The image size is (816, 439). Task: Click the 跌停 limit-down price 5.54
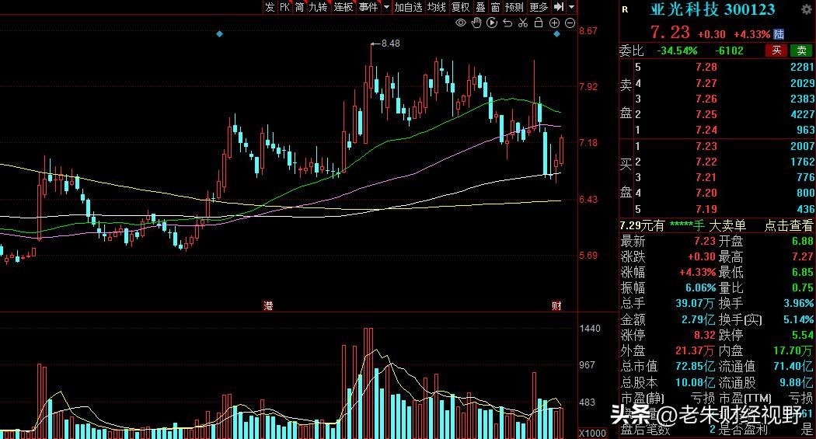[803, 335]
